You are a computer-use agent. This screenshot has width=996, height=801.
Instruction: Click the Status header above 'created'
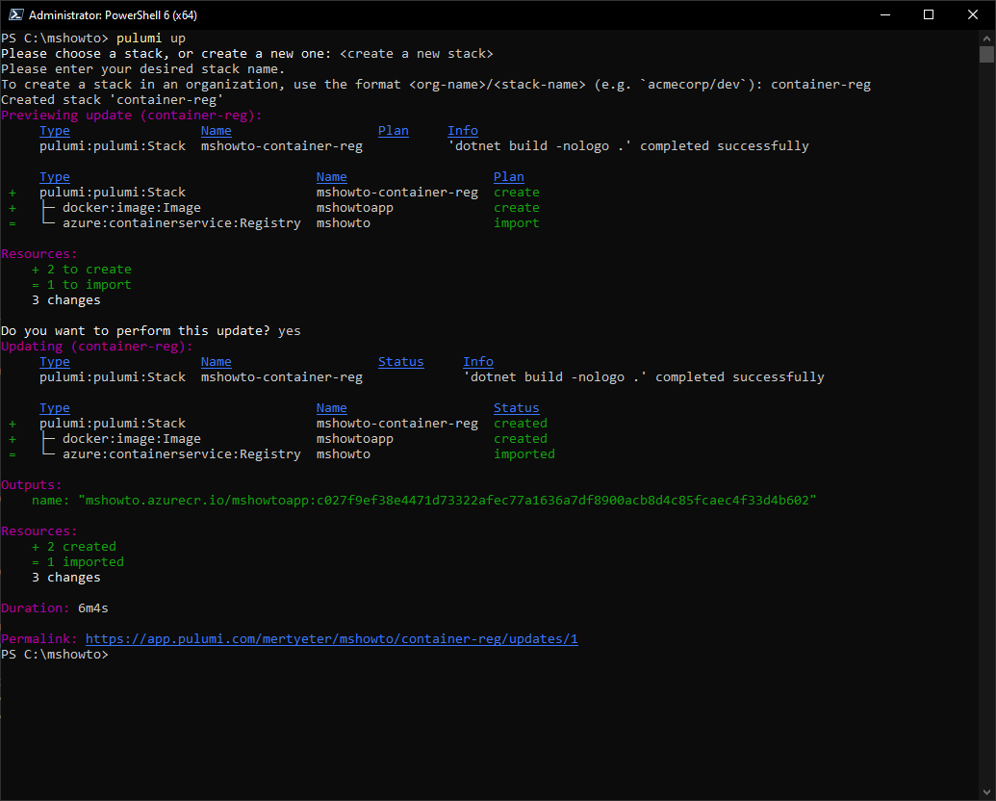[x=517, y=408]
